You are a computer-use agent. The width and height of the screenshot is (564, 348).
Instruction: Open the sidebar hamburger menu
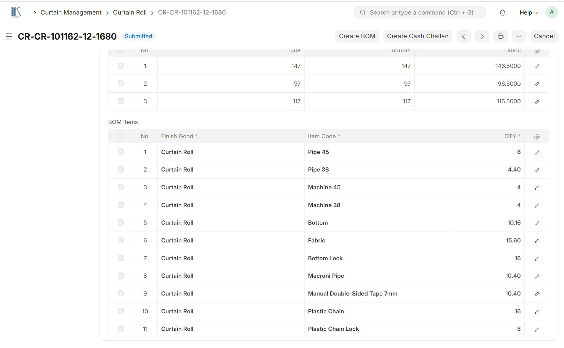[9, 36]
